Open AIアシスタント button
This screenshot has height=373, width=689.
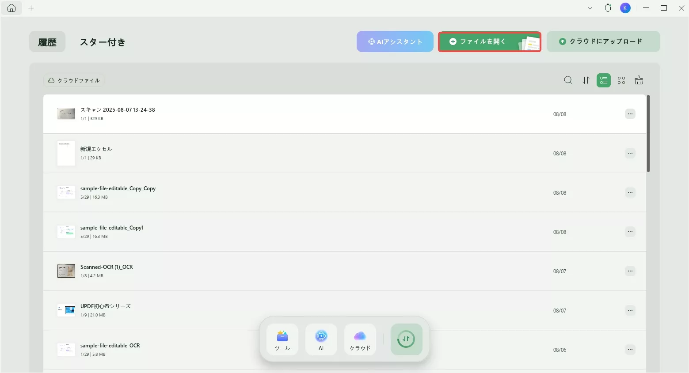click(395, 41)
